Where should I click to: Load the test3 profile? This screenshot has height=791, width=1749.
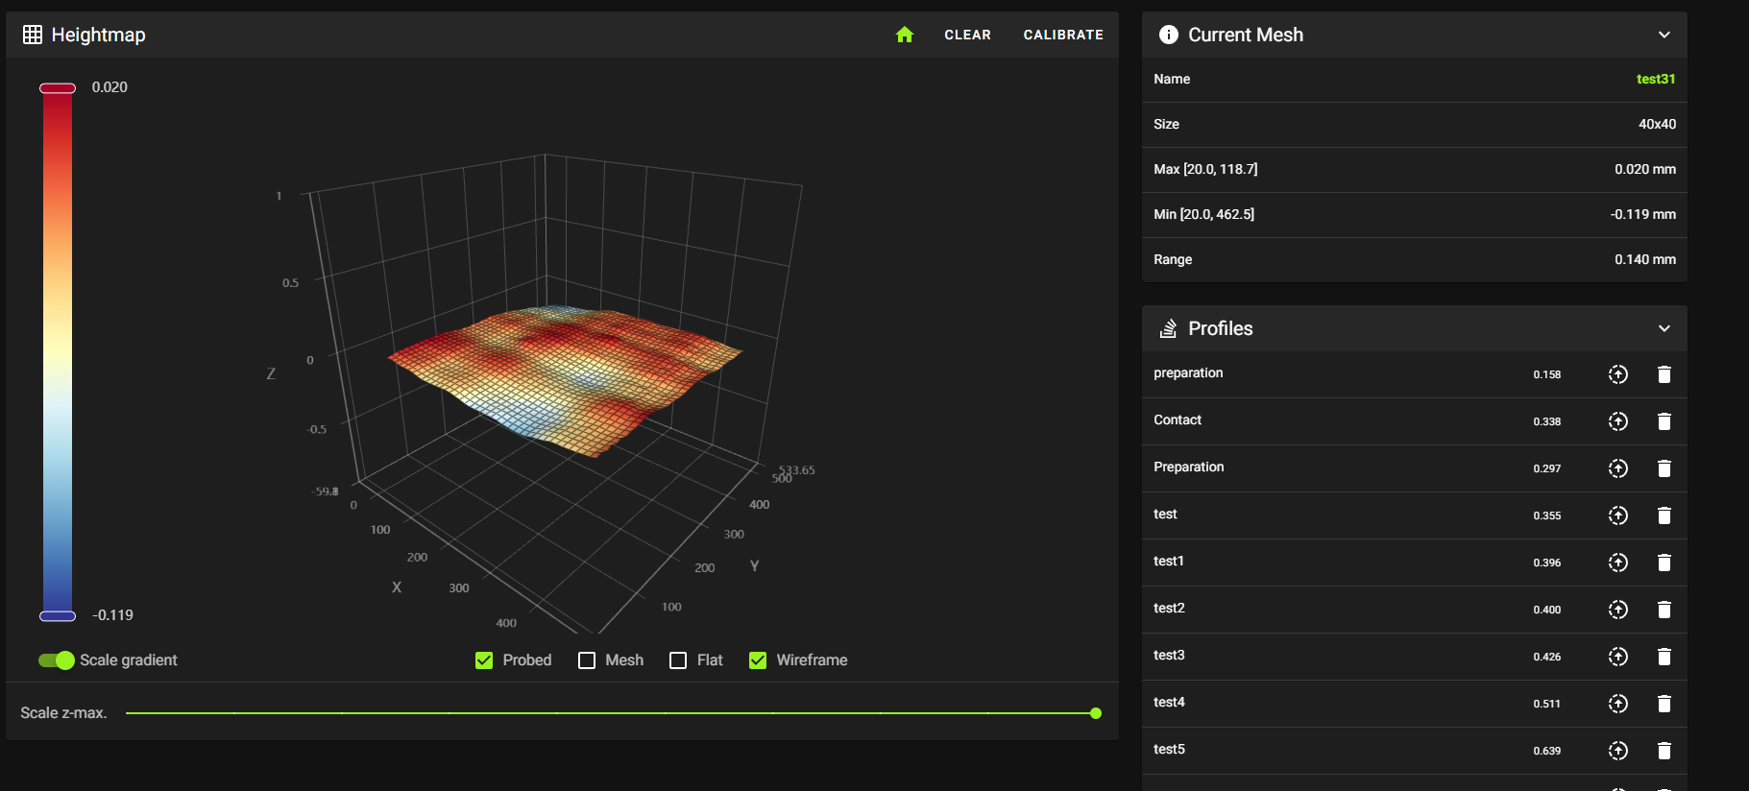[1618, 657]
